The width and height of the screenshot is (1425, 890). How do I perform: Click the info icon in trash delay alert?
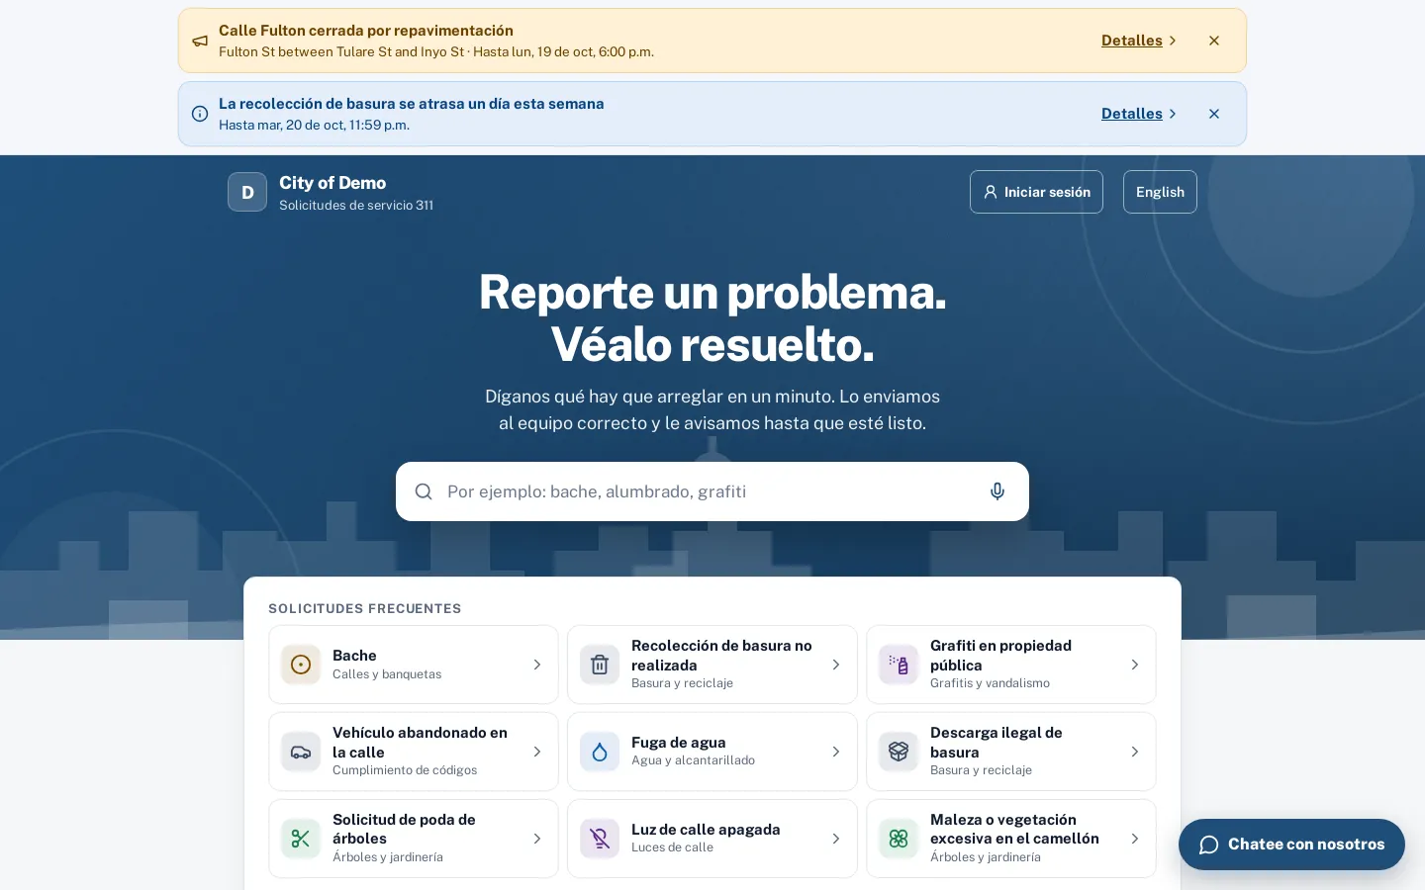[x=200, y=114]
